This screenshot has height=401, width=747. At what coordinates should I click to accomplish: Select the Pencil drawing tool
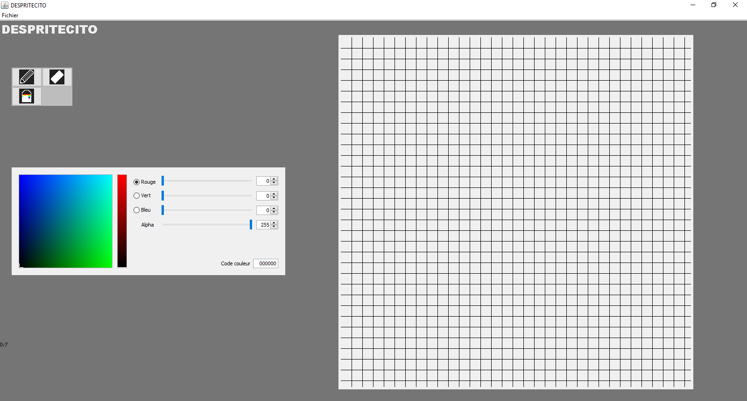point(27,77)
